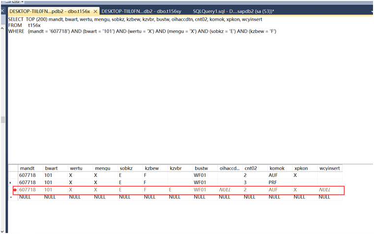Click the bwart cell 101 in the PRF row
The image size is (374, 234).
(56, 182)
